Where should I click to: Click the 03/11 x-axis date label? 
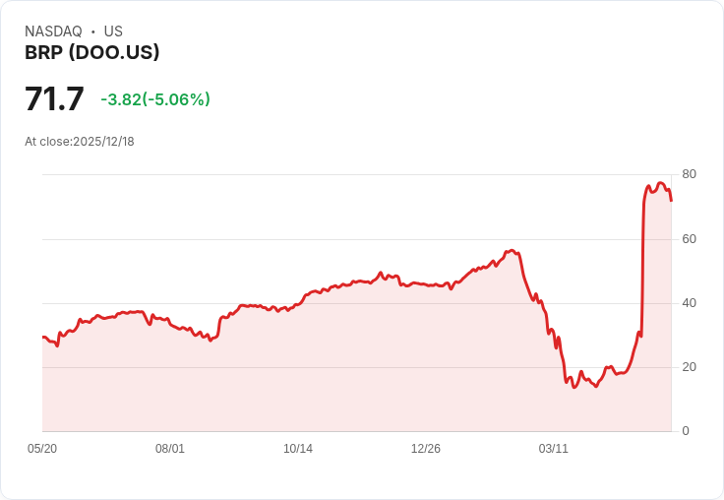pos(554,449)
